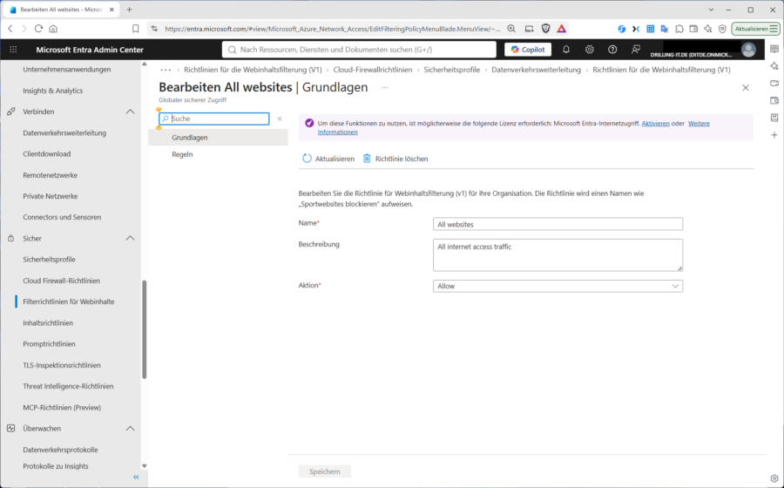Open the feedback icon in header
The width and height of the screenshot is (784, 488).
(636, 50)
